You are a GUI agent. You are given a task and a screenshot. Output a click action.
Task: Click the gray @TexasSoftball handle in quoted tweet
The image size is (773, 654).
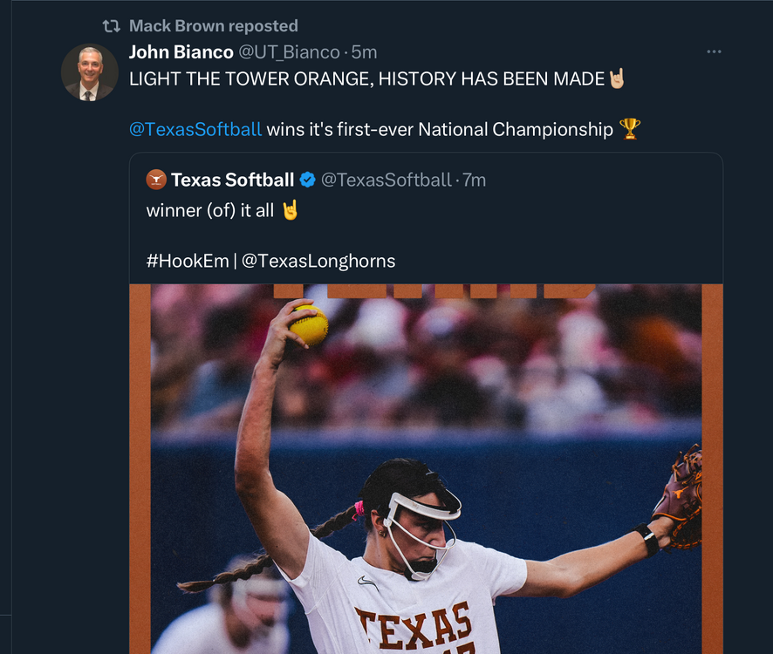(x=386, y=180)
